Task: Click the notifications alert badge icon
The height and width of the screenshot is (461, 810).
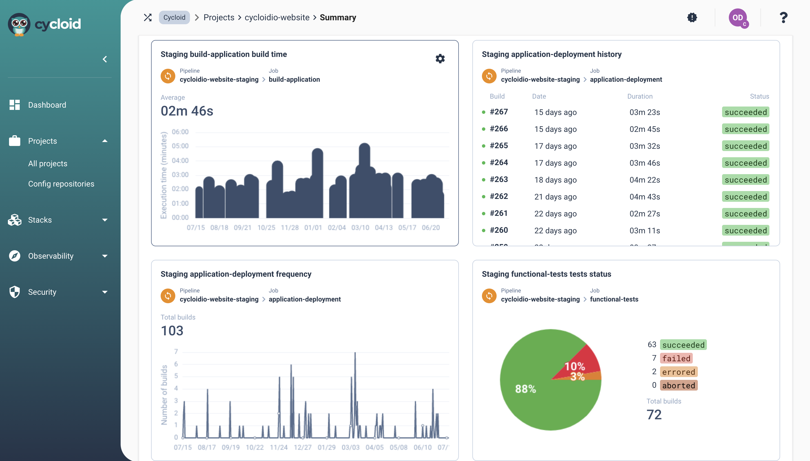Action: point(692,17)
